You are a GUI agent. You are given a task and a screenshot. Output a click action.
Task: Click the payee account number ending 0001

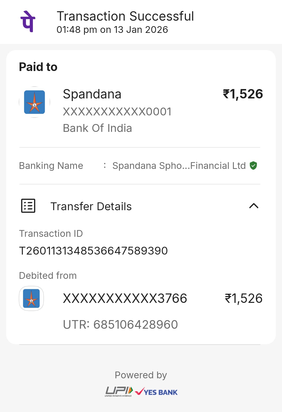coord(117,112)
